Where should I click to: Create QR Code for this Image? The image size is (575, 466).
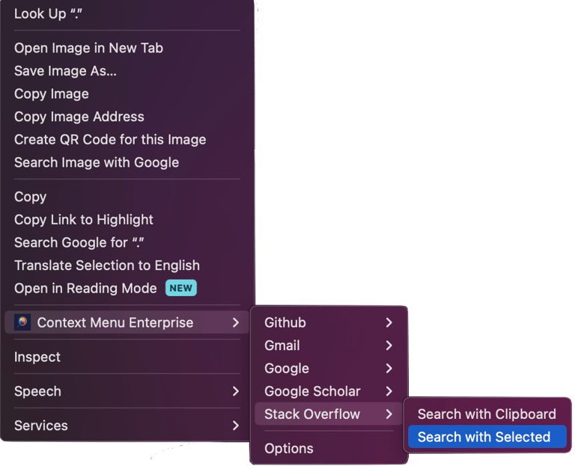127,140
